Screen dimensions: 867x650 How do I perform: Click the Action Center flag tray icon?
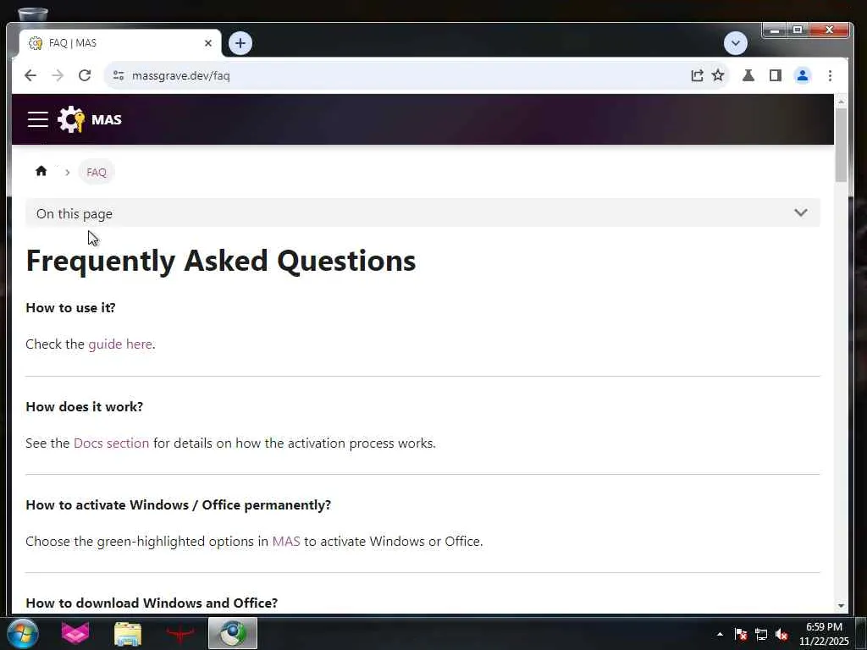pyautogui.click(x=741, y=634)
